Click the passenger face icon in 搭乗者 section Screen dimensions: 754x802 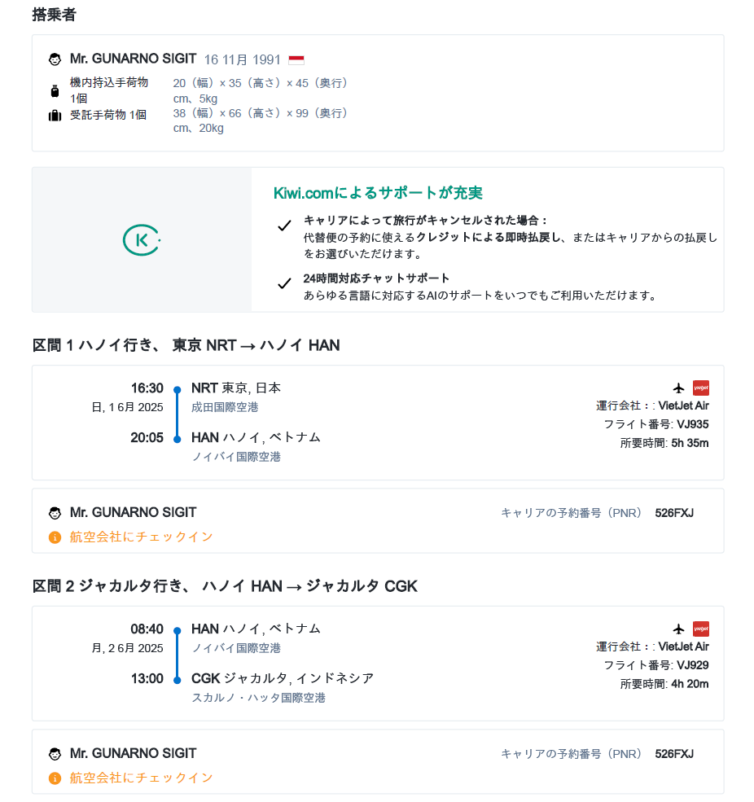click(55, 59)
